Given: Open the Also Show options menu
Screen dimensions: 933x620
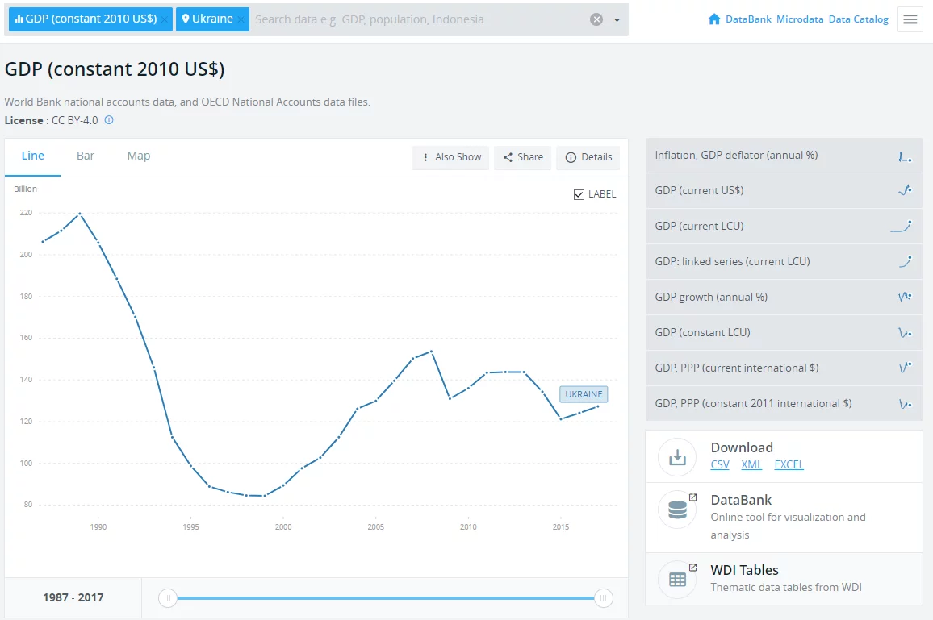Looking at the screenshot, I should (x=450, y=157).
